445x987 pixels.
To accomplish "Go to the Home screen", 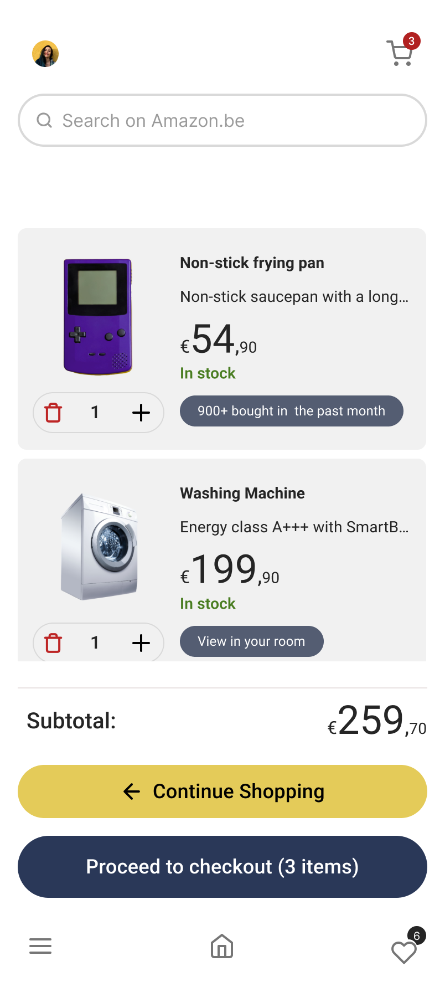I will tap(222, 946).
